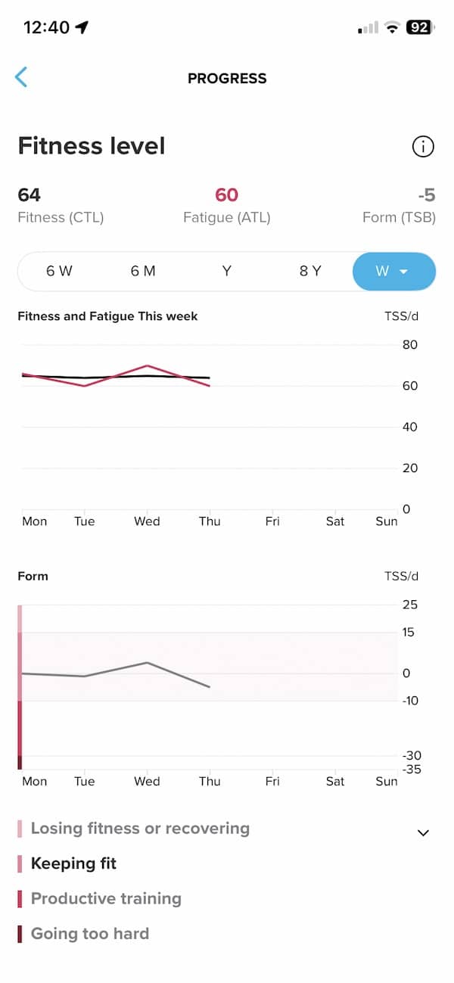Tap the Going too hard color swatch
The image size is (454, 983).
point(20,934)
